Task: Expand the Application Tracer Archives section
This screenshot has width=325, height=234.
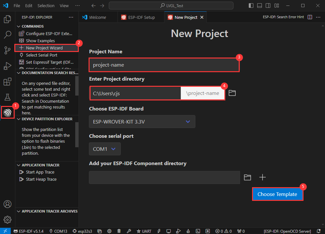Action: 49,211
